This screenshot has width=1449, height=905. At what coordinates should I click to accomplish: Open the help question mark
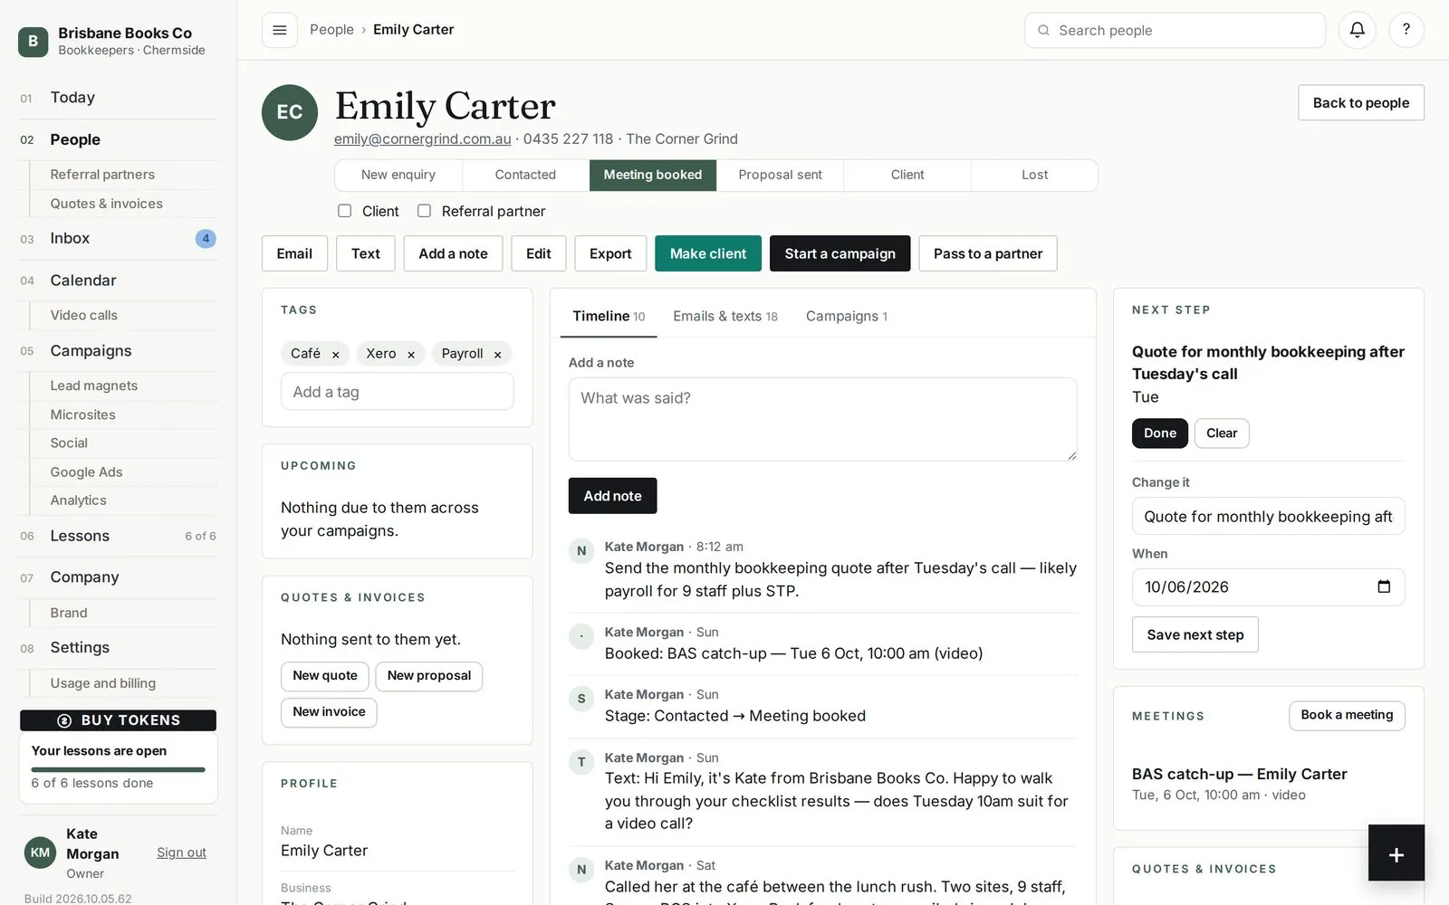click(1406, 30)
